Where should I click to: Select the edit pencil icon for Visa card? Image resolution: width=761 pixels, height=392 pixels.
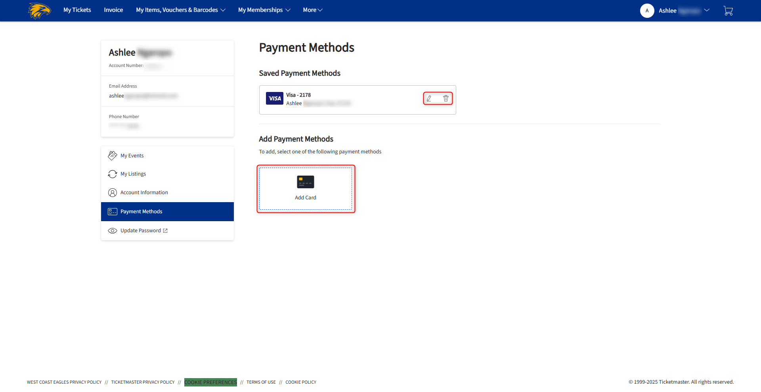point(429,98)
